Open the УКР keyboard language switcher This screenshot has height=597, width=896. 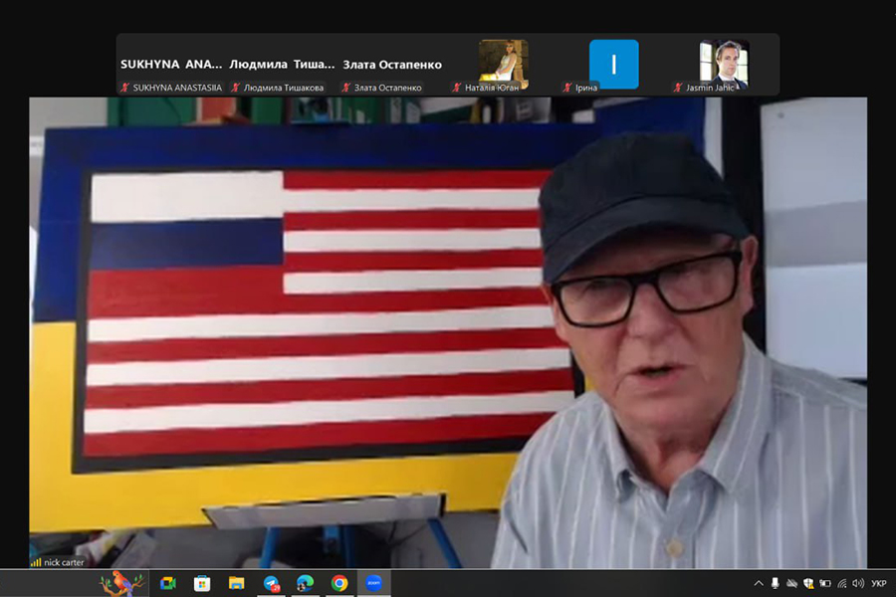pyautogui.click(x=879, y=583)
